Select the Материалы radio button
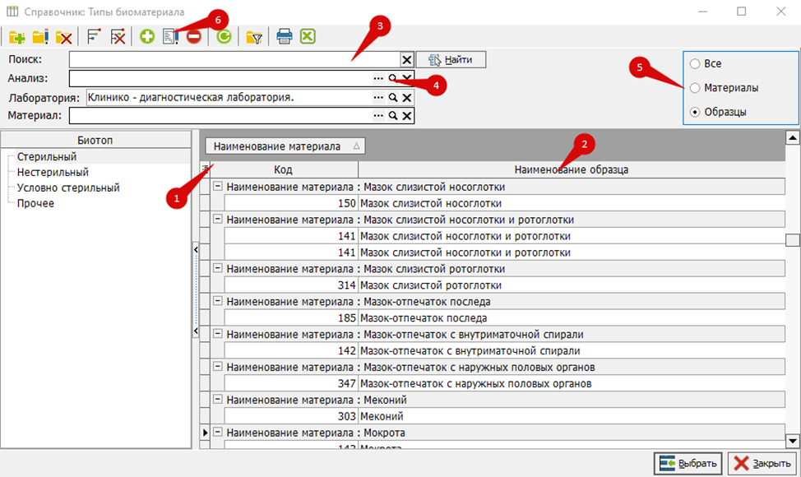 [x=695, y=88]
